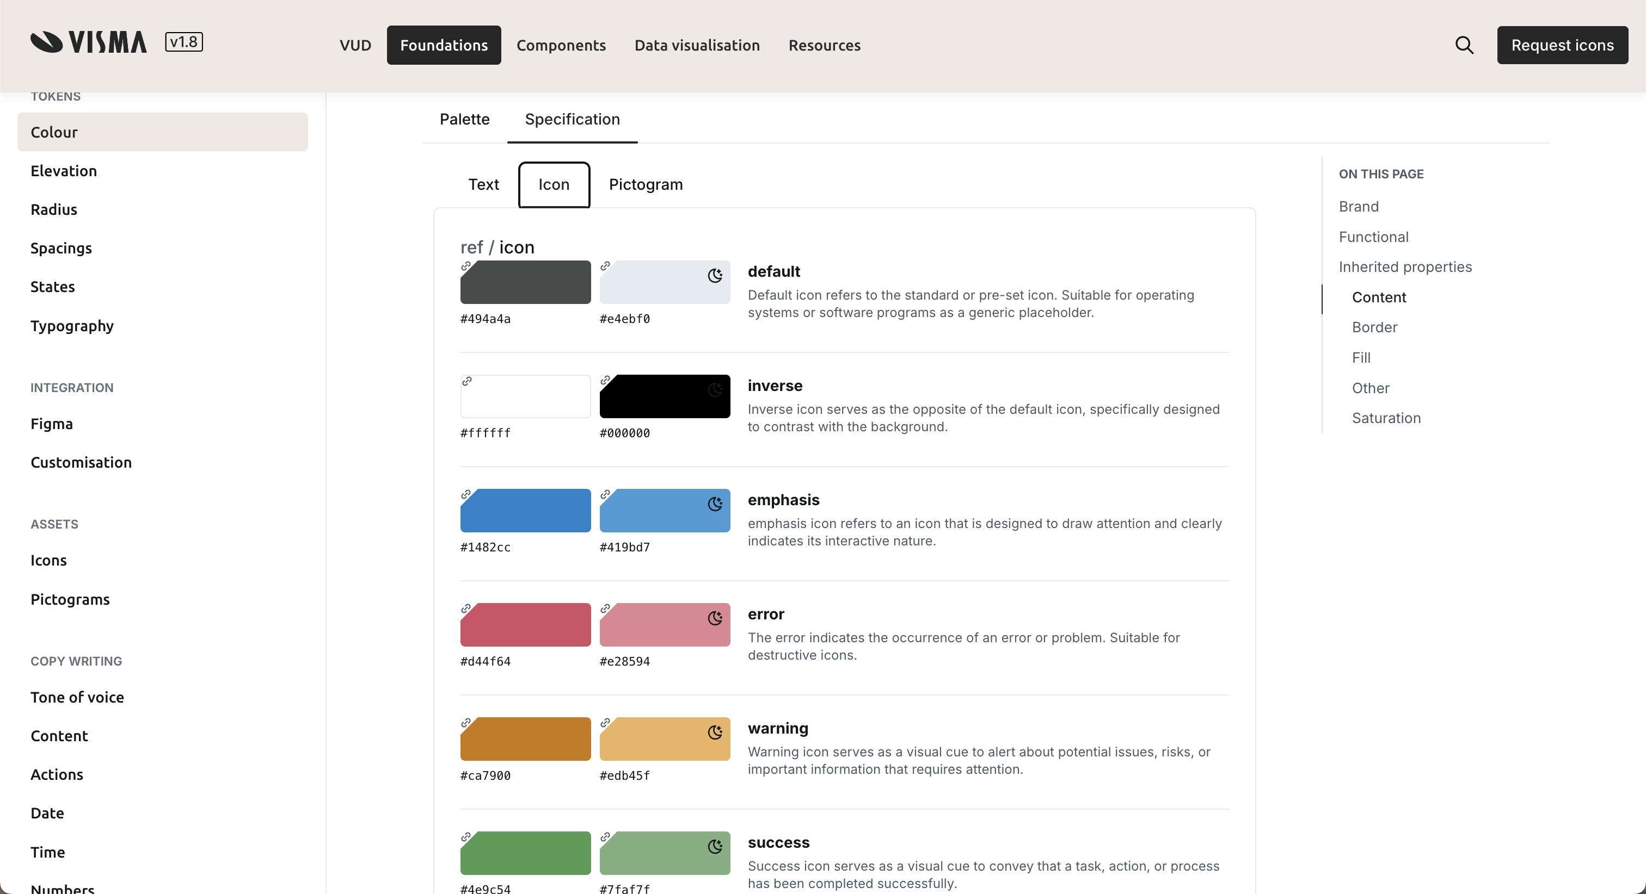Open Typography in the sidebar
1646x894 pixels.
tap(71, 326)
